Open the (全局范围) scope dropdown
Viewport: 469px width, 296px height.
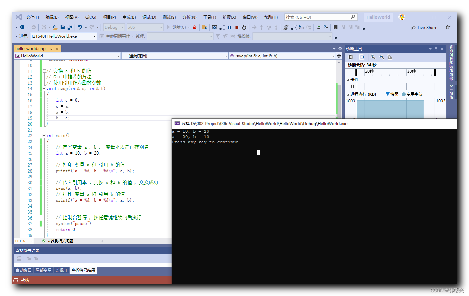click(x=175, y=56)
